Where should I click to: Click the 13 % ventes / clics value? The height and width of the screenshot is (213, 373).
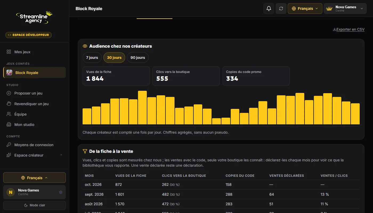[325, 194]
